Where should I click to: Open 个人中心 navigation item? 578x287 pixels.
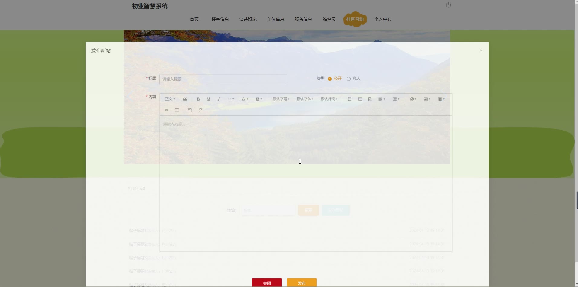383,19
